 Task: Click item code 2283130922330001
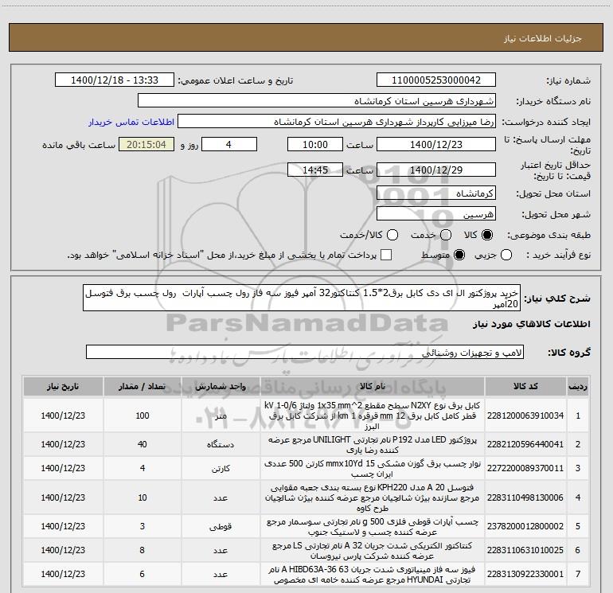pyautogui.click(x=525, y=574)
